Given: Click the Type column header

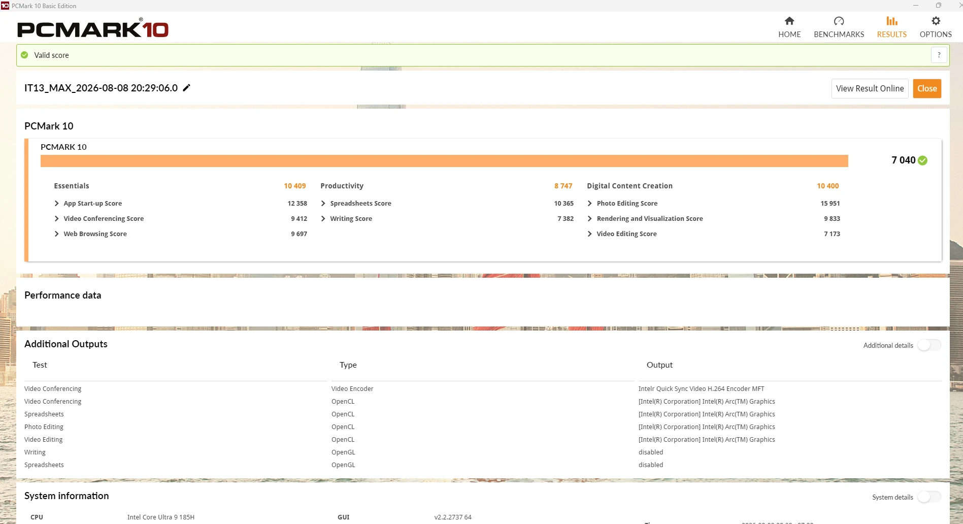Looking at the screenshot, I should click(x=348, y=365).
